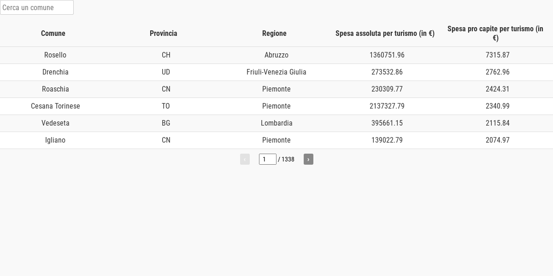Go to next page arrow
The image size is (553, 276).
coord(308,159)
